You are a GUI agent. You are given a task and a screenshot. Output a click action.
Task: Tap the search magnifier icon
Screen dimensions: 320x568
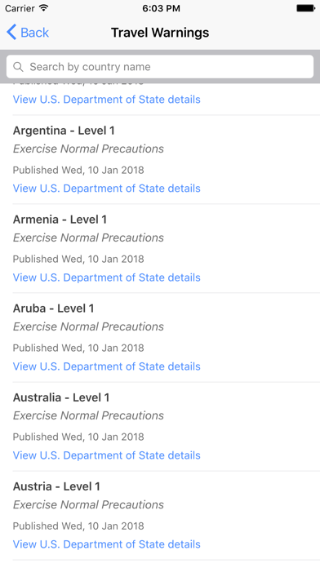(x=18, y=67)
